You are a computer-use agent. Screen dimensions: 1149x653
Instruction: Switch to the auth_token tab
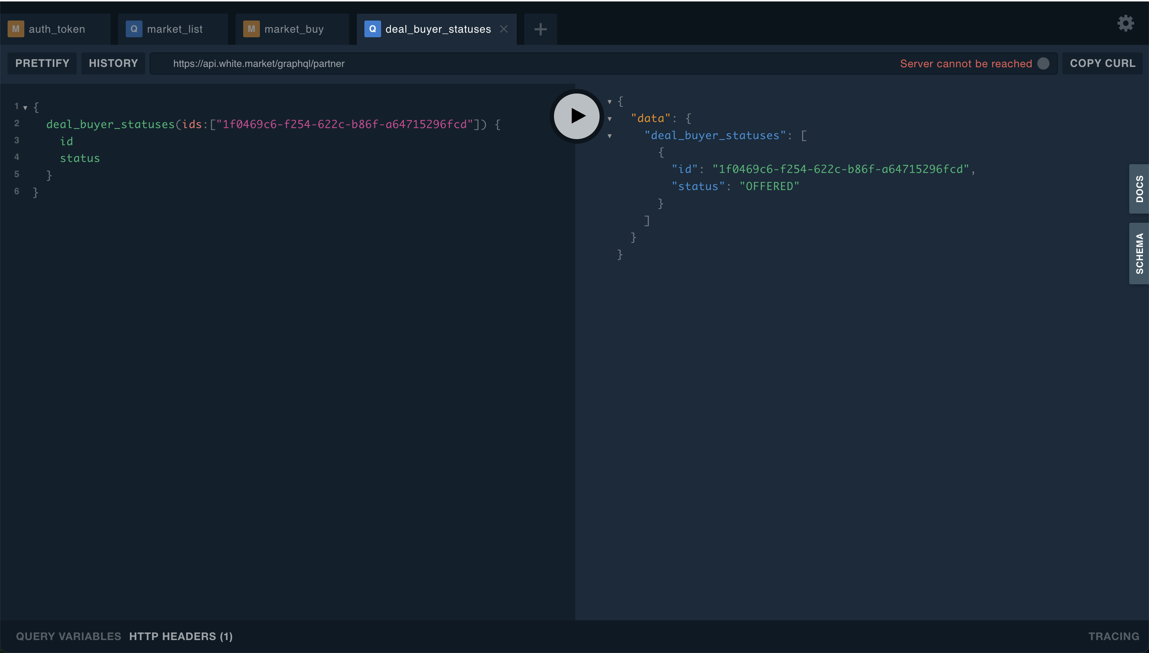point(55,29)
